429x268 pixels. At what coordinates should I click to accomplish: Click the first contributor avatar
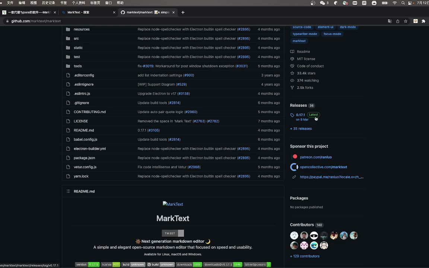coord(294,236)
